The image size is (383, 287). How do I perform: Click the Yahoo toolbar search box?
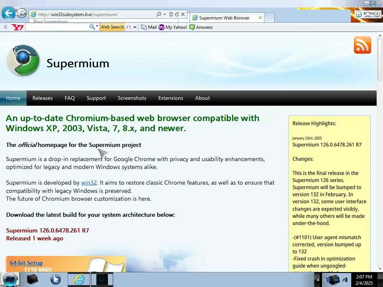(x=57, y=27)
